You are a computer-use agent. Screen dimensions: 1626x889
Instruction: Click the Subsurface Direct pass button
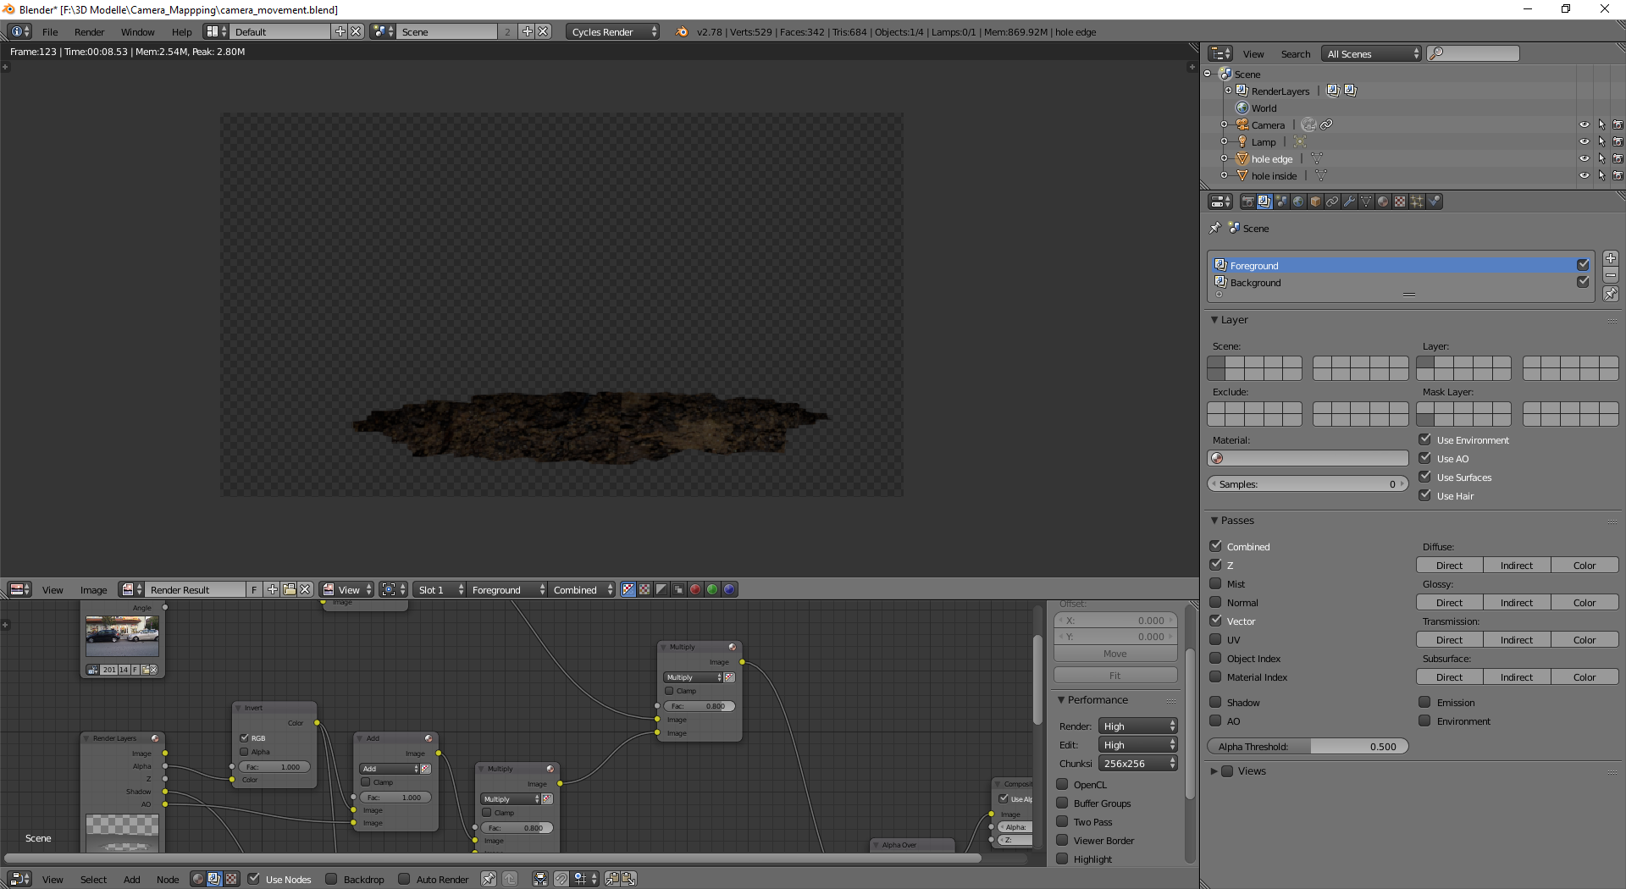1449,676
